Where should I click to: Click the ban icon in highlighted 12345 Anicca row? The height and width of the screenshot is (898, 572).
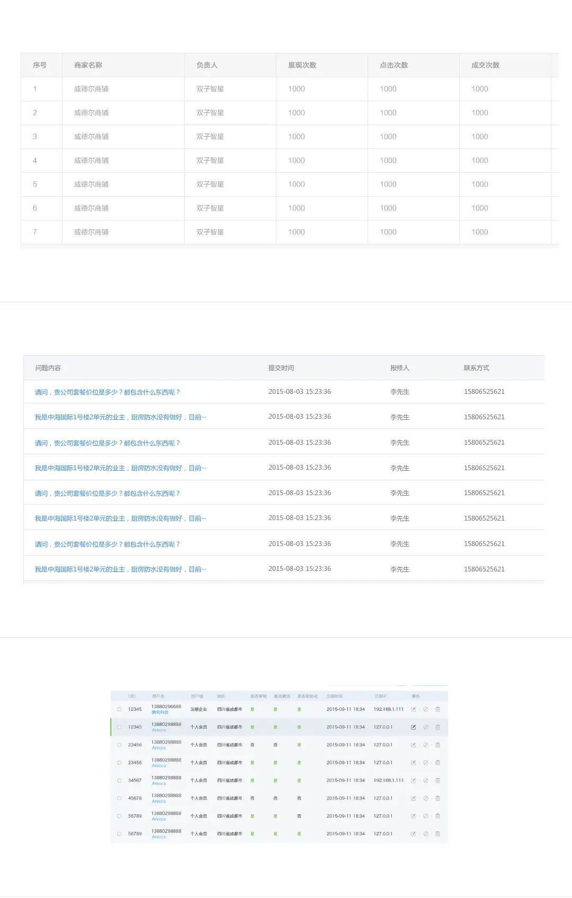425,727
